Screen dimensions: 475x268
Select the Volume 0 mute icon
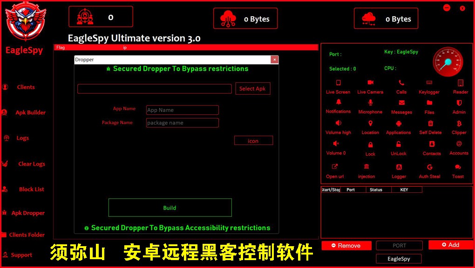336,144
